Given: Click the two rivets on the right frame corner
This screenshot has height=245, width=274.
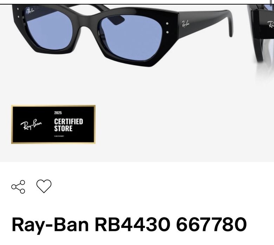Looking at the screenshot, I should coord(167,28).
